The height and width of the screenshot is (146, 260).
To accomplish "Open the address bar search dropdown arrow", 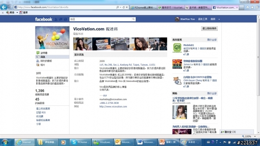I will click(x=121, y=7).
